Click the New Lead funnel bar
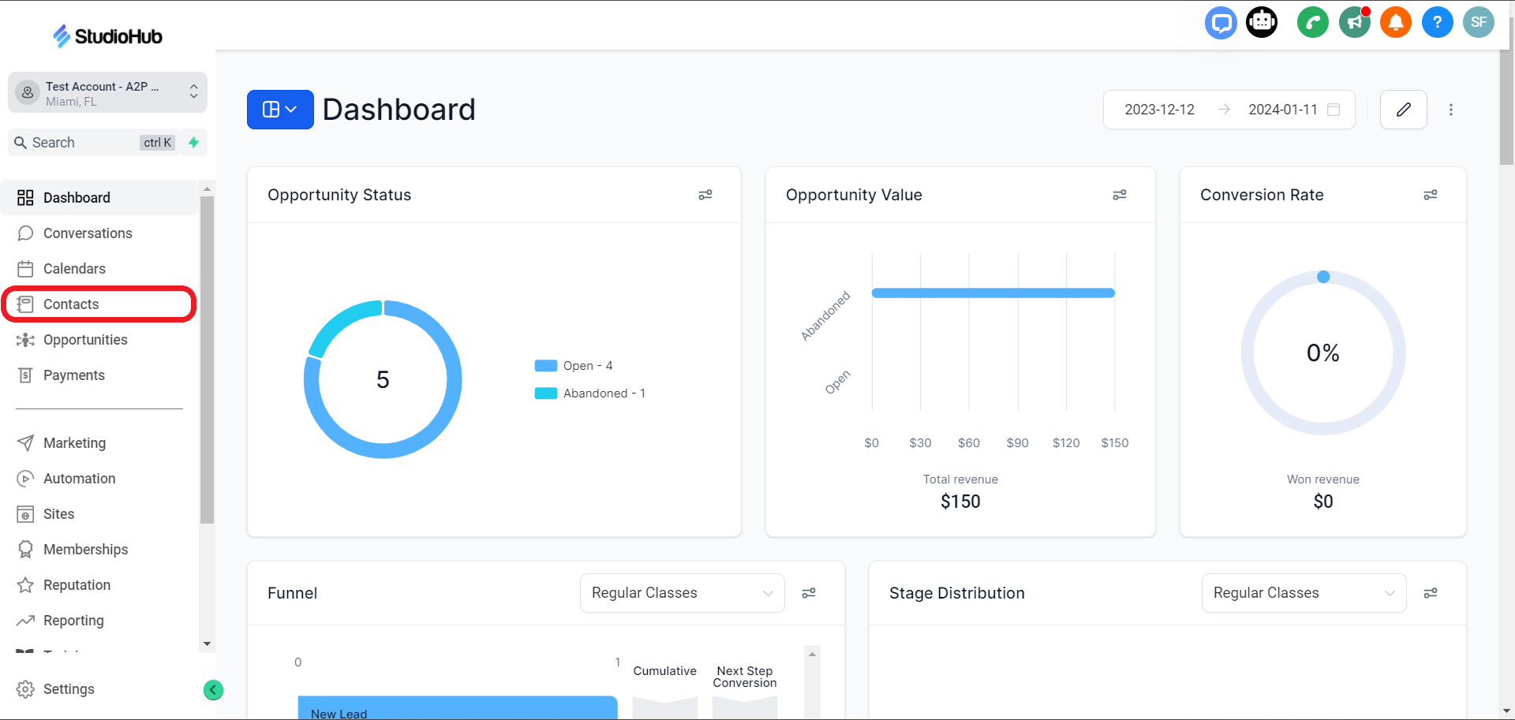This screenshot has width=1515, height=720. (x=458, y=708)
